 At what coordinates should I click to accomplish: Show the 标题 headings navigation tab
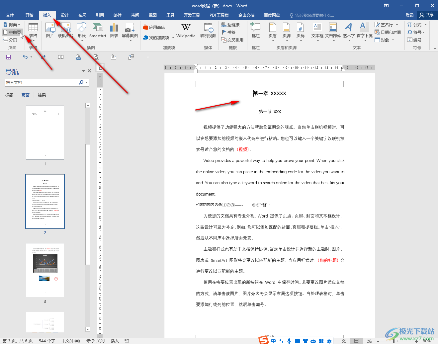tap(9, 95)
